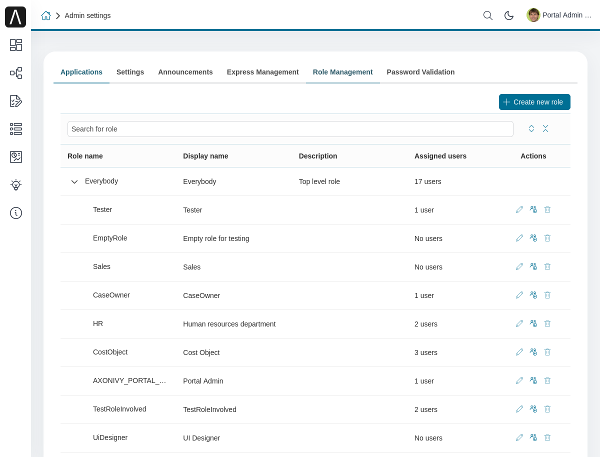Click the home breadcrumb icon

click(x=46, y=15)
